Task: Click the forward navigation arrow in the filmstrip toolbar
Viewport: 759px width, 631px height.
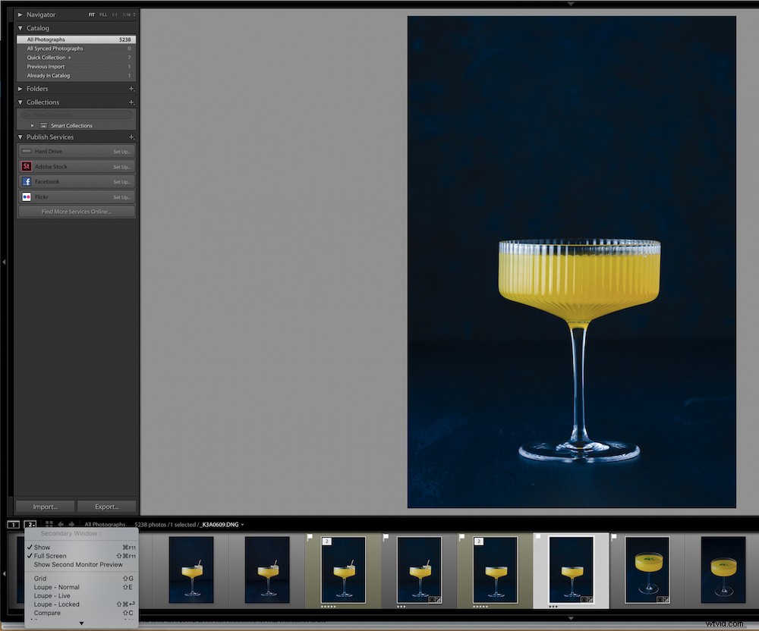Action: pos(71,524)
